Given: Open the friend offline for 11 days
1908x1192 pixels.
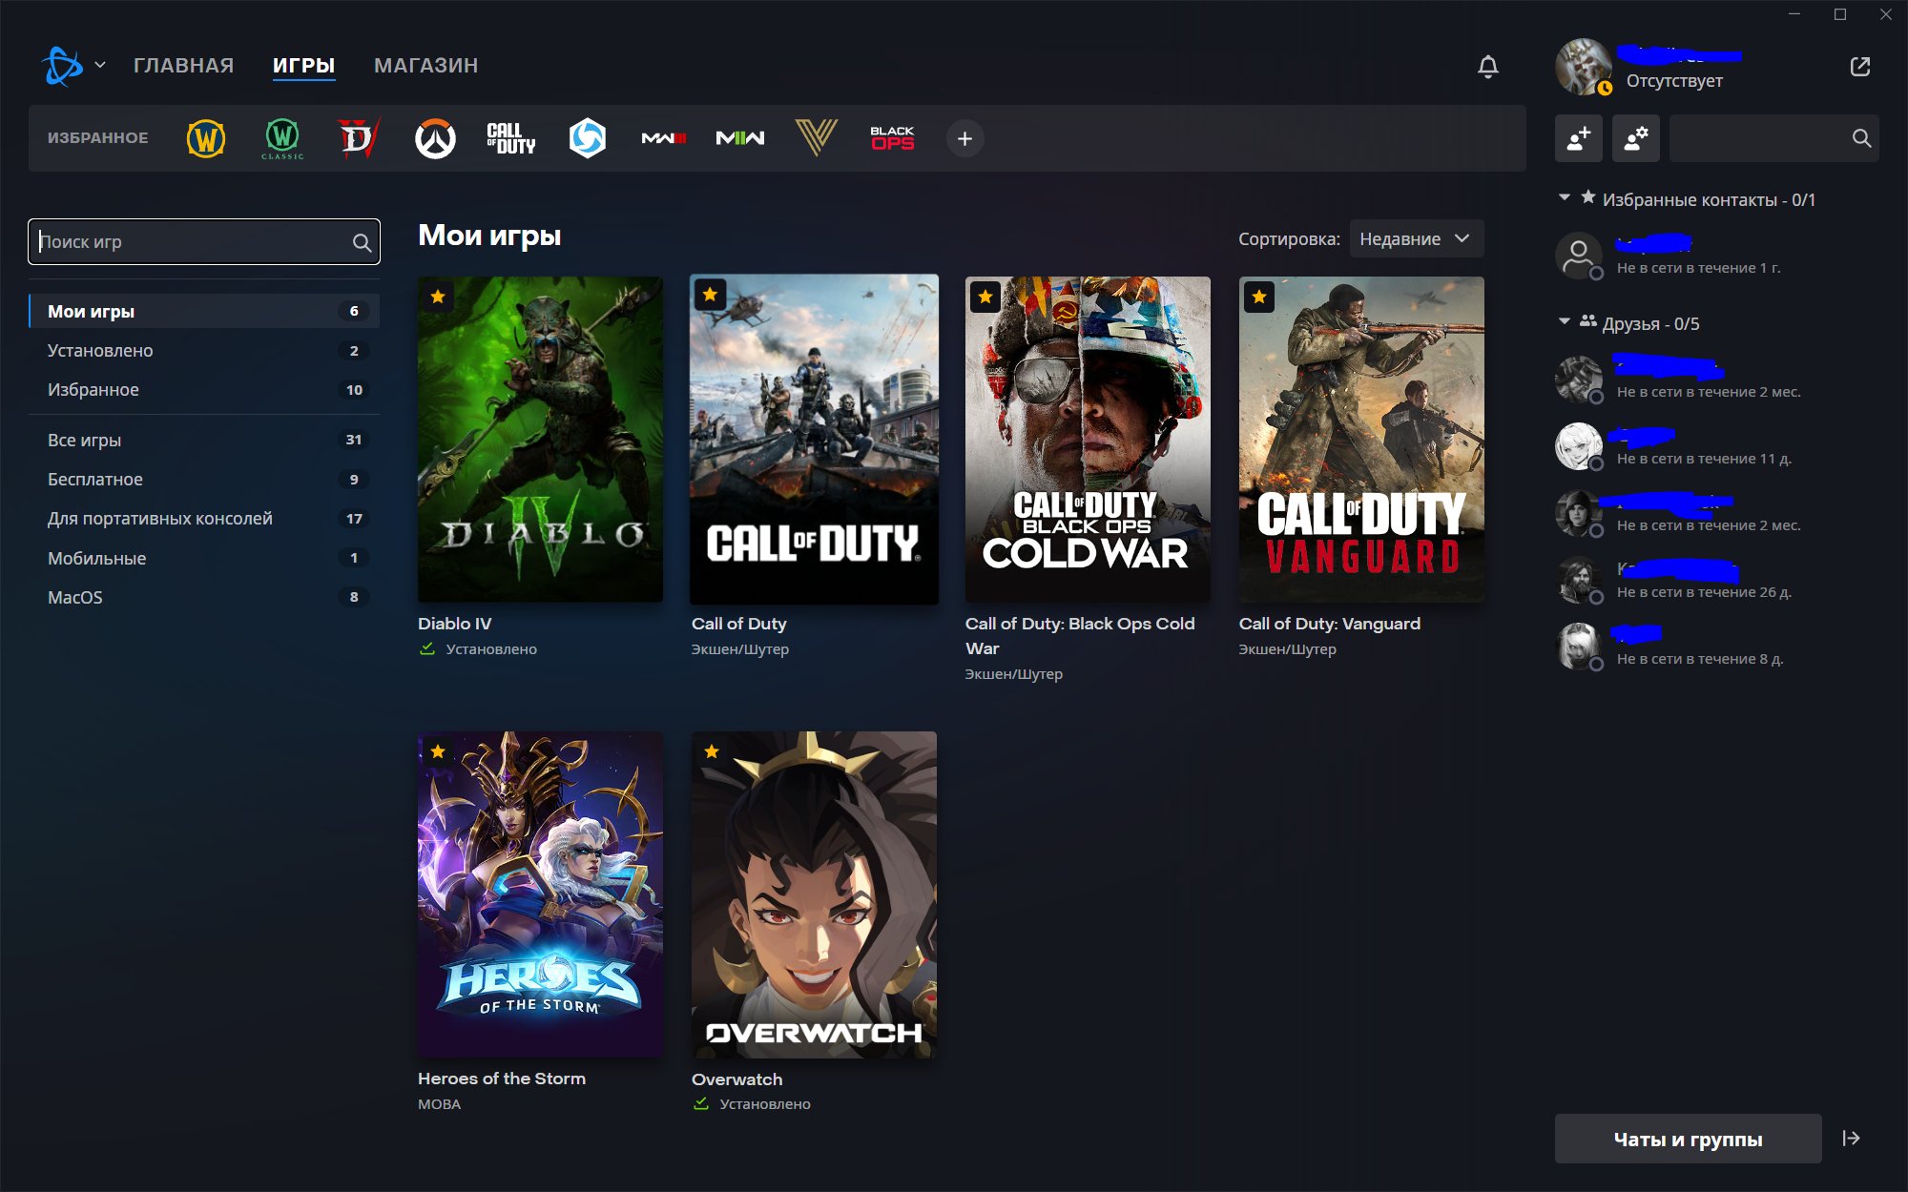Looking at the screenshot, I should point(1717,446).
